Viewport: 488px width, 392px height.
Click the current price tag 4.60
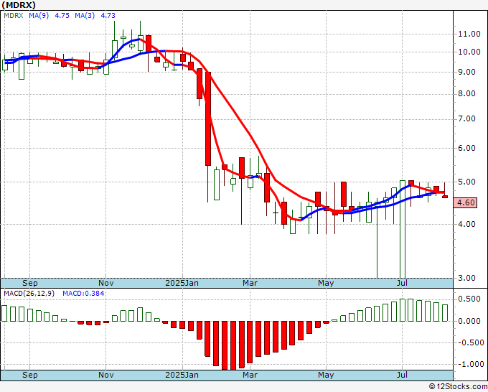click(466, 202)
